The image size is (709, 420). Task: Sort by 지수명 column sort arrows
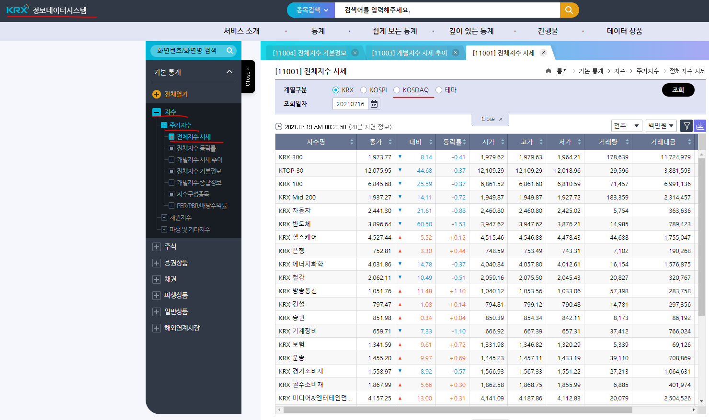pos(352,142)
